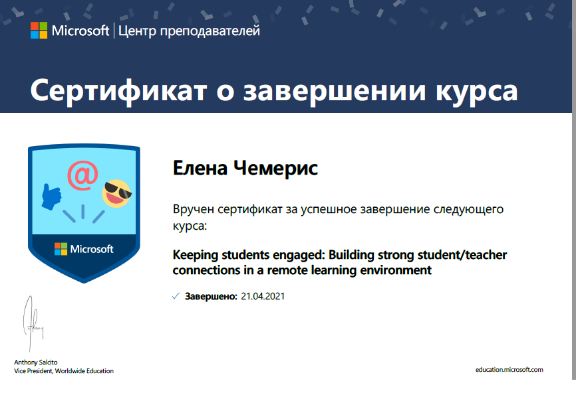Click the Вручен сертификат description text
This screenshot has height=405, width=576.
(338, 217)
